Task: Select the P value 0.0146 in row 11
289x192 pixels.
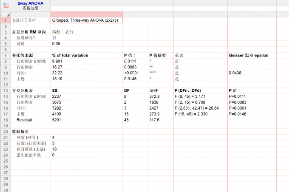Action: tap(130, 79)
